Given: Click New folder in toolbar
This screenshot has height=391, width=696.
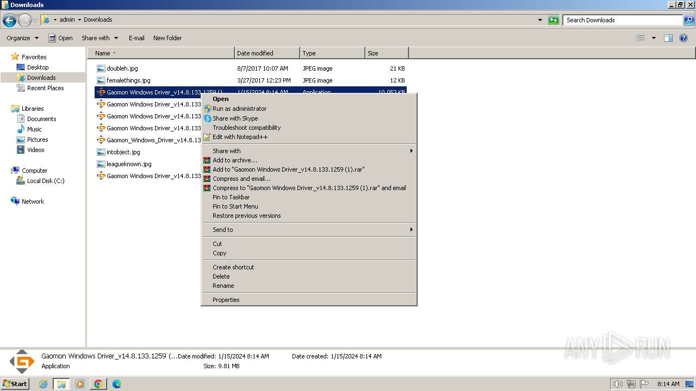Looking at the screenshot, I should point(167,38).
